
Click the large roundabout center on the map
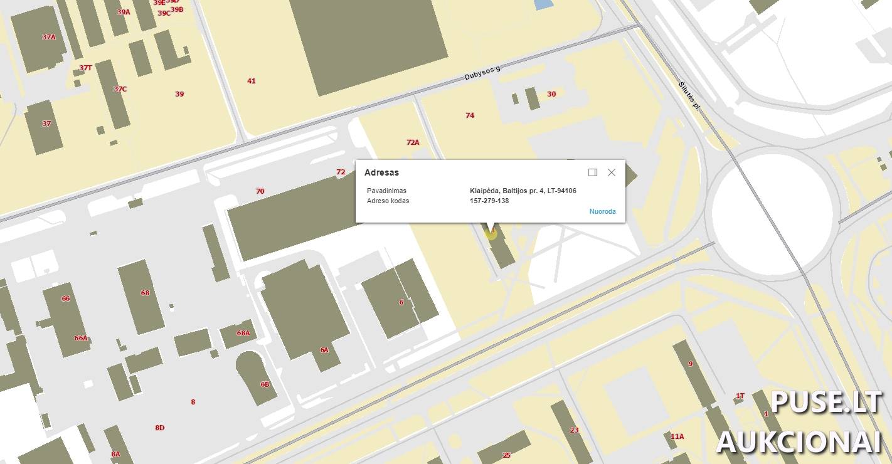[x=772, y=214]
